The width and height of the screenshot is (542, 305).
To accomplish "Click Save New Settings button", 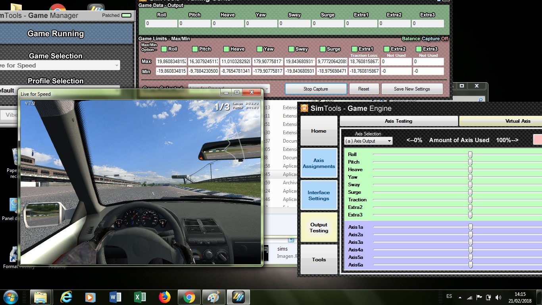I will tap(412, 89).
